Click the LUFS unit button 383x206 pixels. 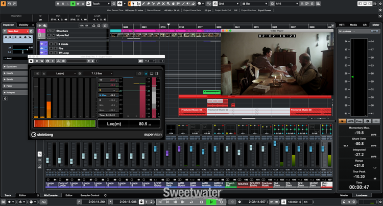[350, 121]
